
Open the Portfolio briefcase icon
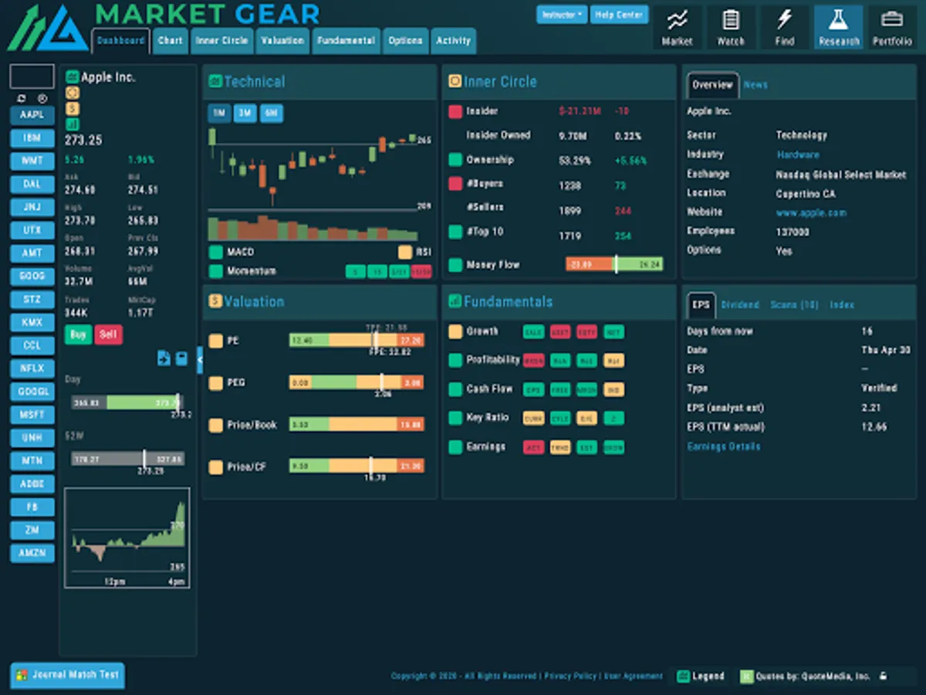pyautogui.click(x=892, y=28)
